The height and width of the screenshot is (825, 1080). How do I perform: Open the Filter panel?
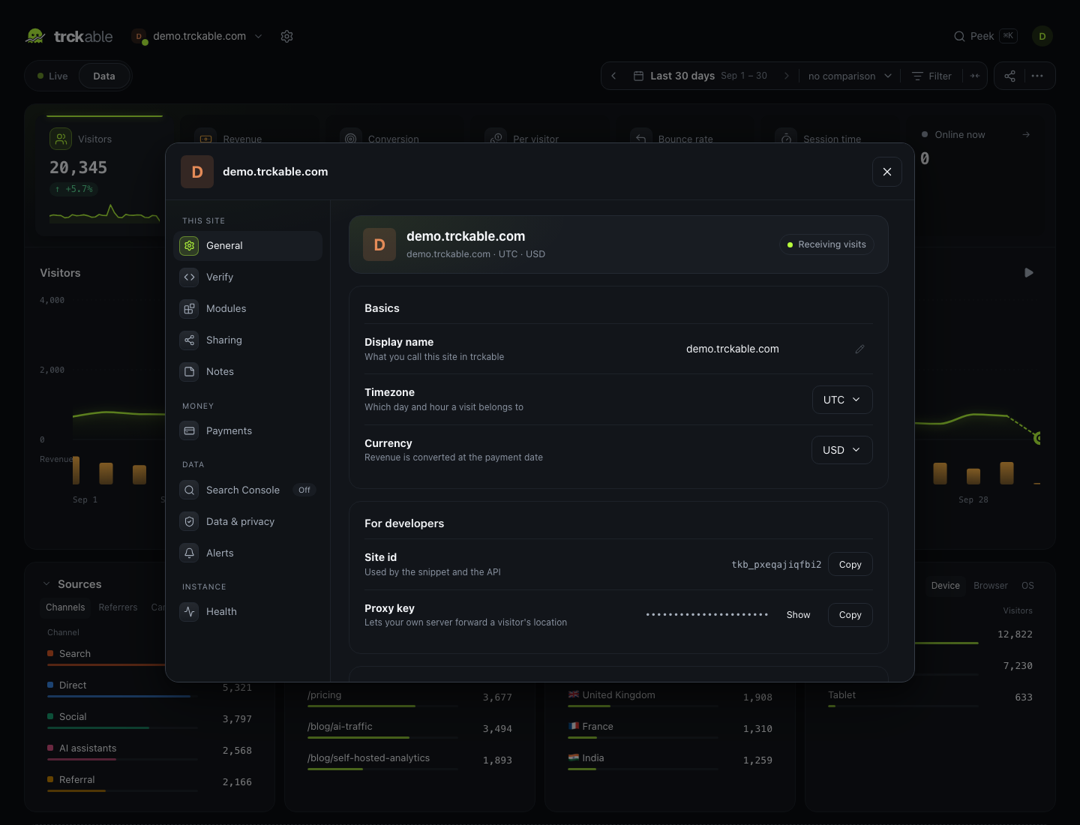pos(931,76)
